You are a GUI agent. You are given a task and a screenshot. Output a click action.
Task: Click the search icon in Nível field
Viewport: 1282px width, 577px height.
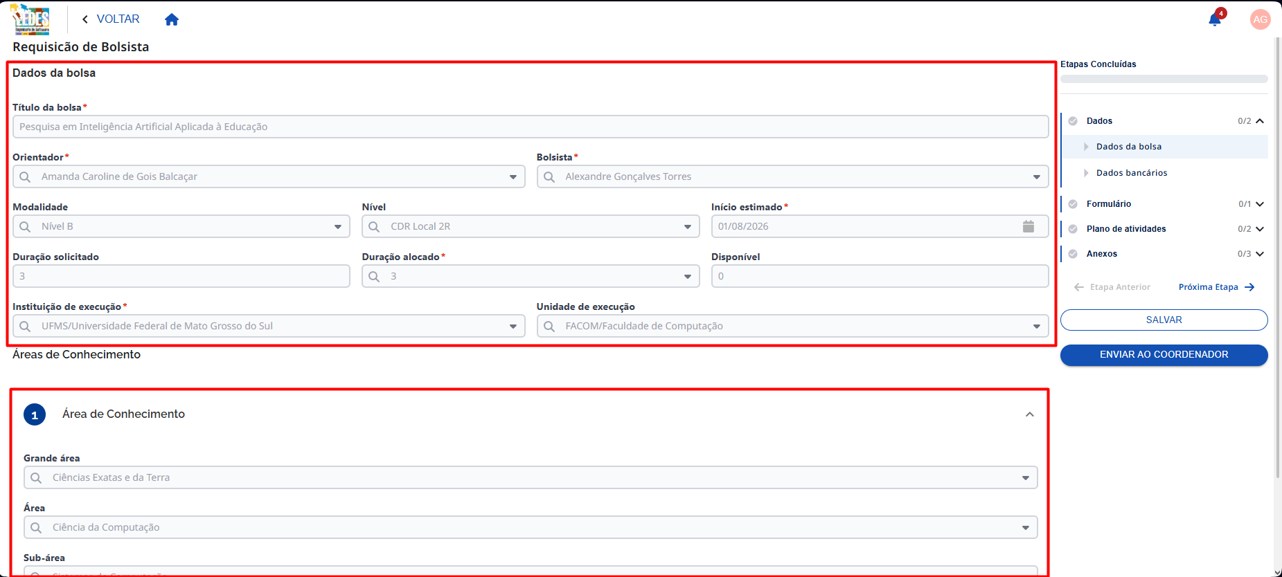374,226
